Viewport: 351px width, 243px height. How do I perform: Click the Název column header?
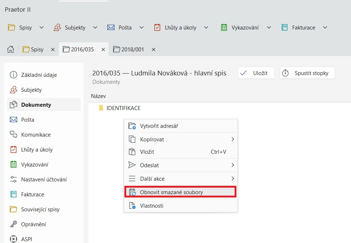click(99, 96)
